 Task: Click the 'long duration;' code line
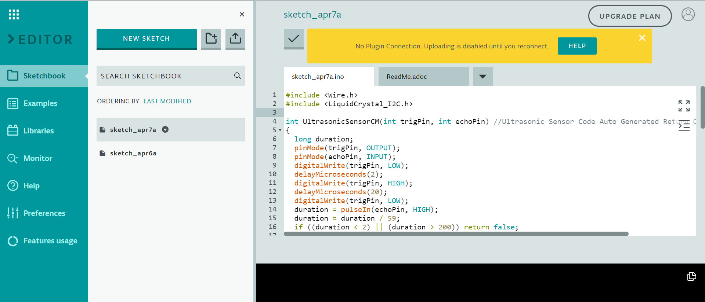(x=323, y=139)
